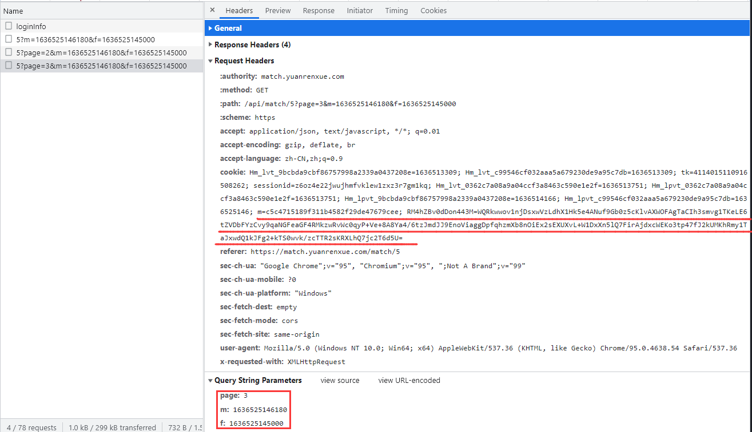The width and height of the screenshot is (752, 432).
Task: Expand the Response Headers (4) section
Action: 252,45
